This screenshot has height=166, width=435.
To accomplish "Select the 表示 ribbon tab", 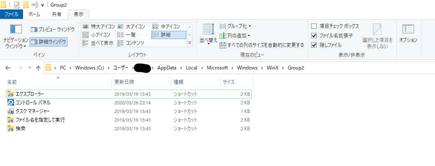I will click(79, 14).
